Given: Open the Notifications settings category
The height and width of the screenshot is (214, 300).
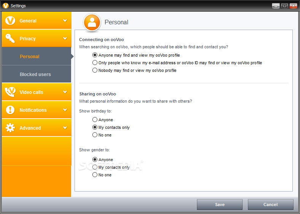Looking at the screenshot, I should pos(37,110).
